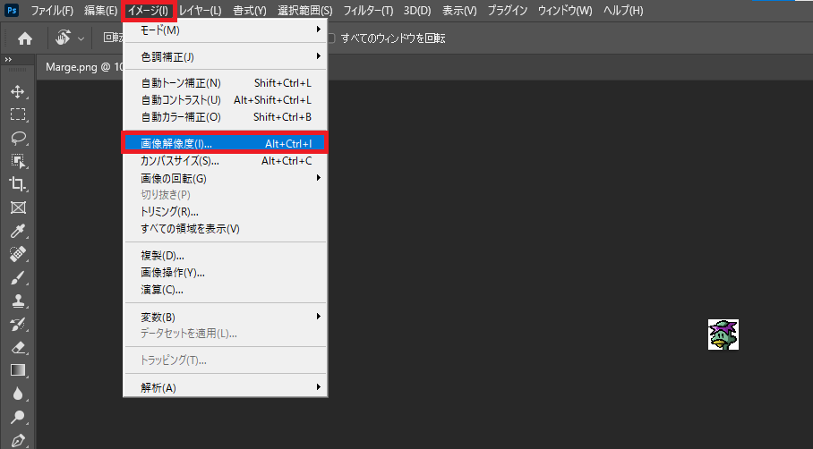
Task: Select the Pen tool
Action: coord(18,440)
